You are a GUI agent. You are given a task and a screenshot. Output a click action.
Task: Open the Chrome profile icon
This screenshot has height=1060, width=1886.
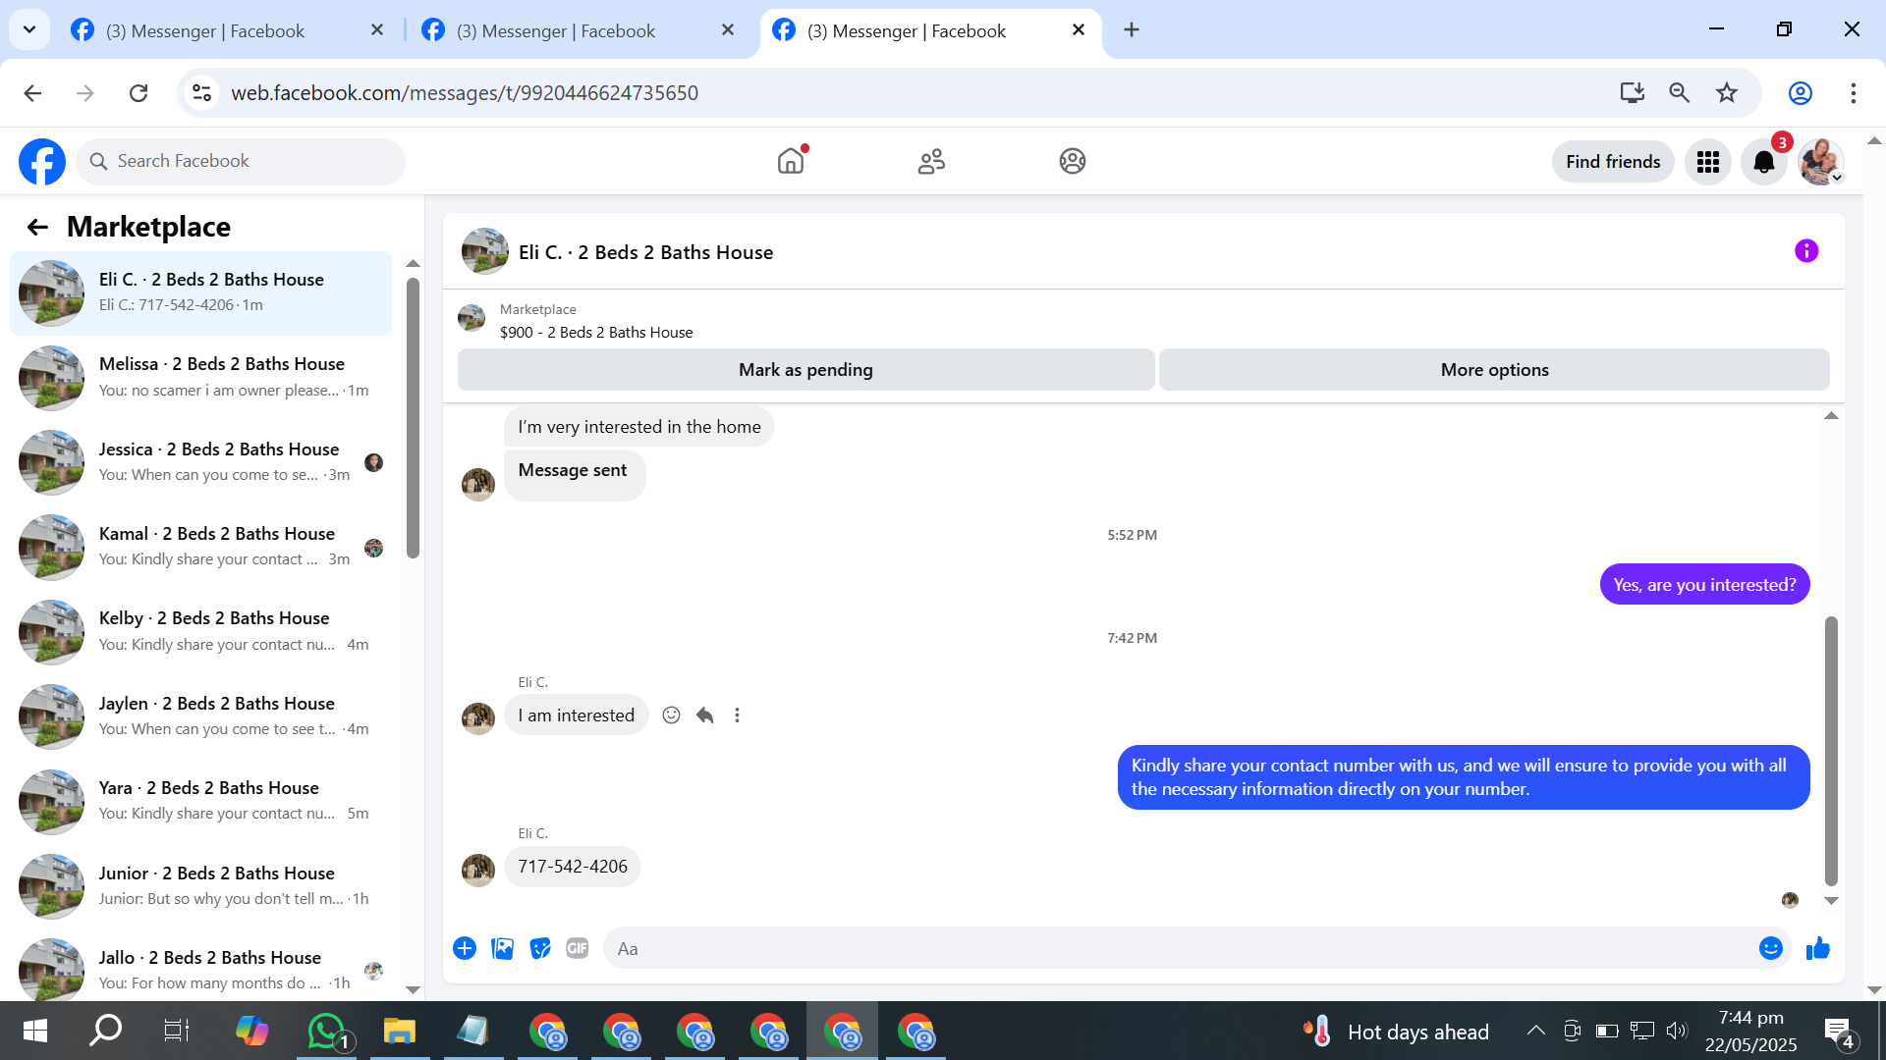1800,93
